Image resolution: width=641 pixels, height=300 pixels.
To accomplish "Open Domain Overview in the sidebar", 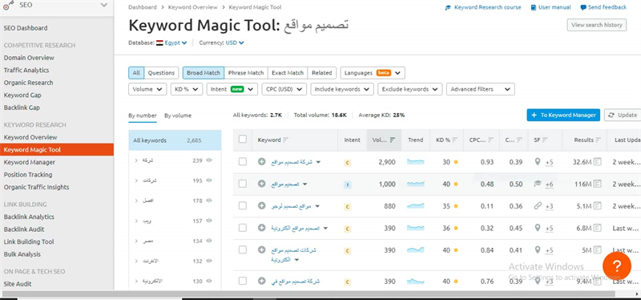I will coord(29,58).
